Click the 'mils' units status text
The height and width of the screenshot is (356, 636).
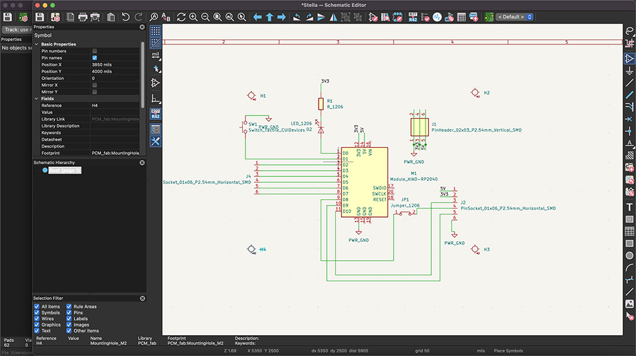click(x=481, y=351)
